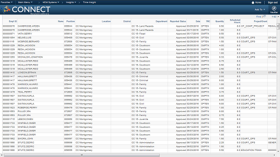Click the Sign out link
The width and height of the screenshot is (280, 157).
pos(273,3)
